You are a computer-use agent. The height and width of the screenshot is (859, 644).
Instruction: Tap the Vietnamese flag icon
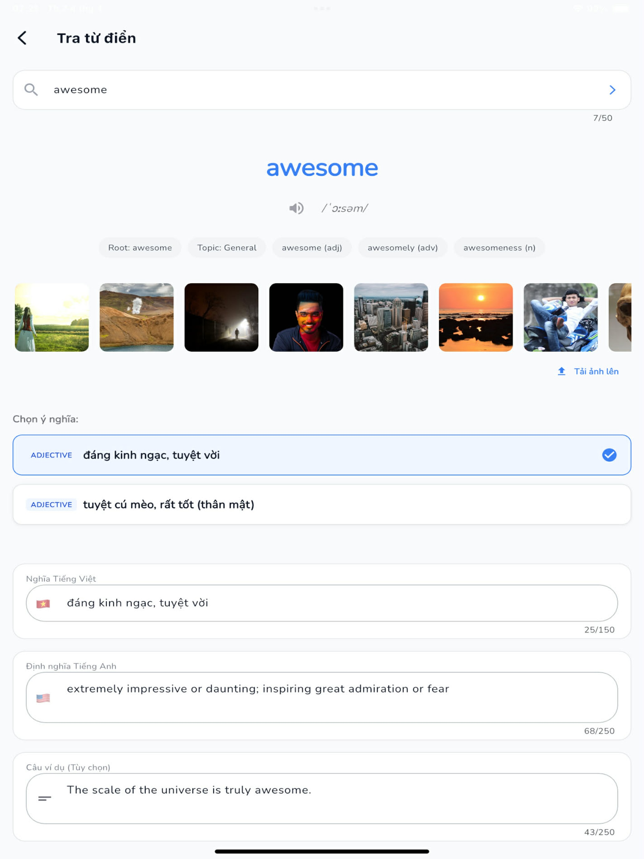point(43,603)
